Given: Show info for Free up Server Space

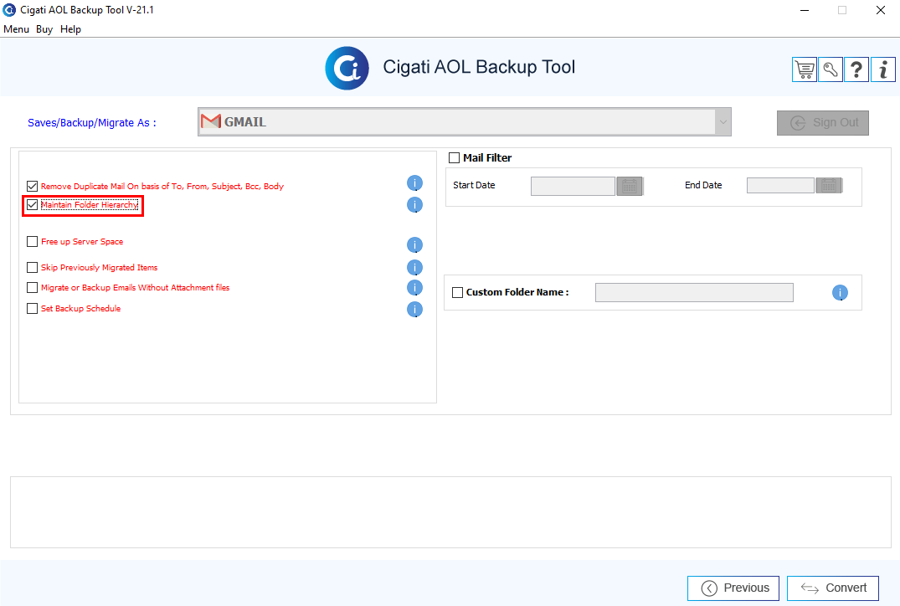Looking at the screenshot, I should (x=414, y=245).
